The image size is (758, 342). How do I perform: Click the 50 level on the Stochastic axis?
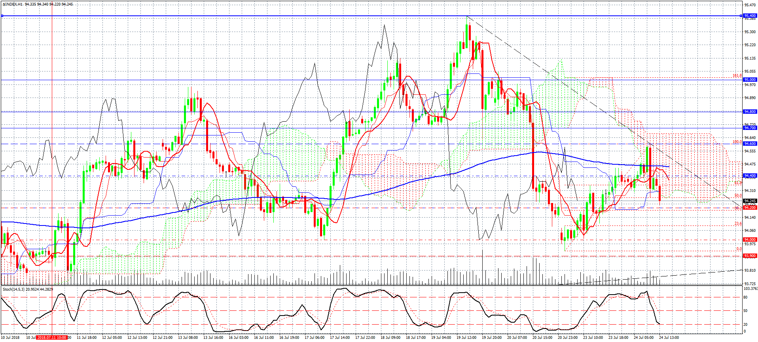point(746,311)
